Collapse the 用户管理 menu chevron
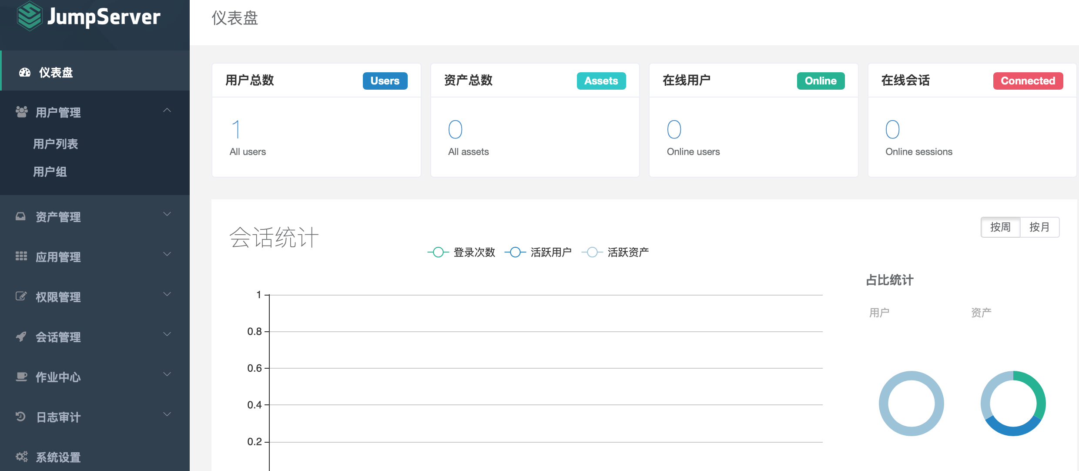Image resolution: width=1079 pixels, height=471 pixels. 167,110
